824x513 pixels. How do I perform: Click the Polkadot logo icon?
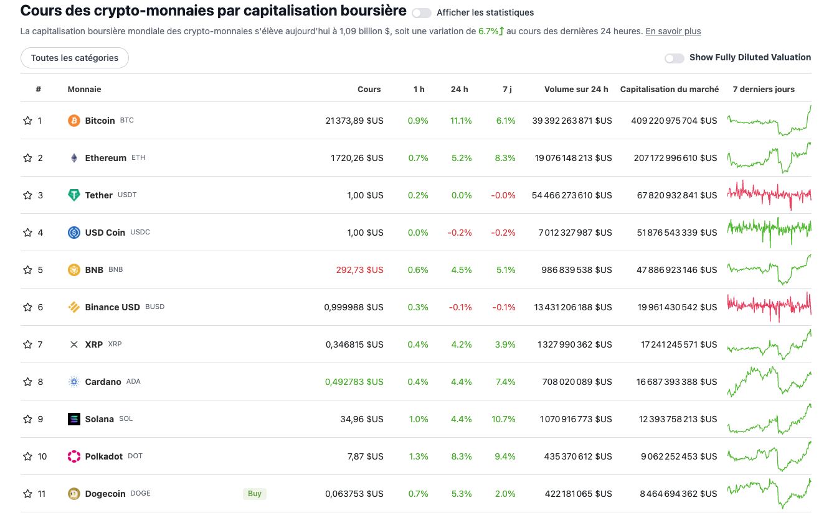tap(74, 456)
